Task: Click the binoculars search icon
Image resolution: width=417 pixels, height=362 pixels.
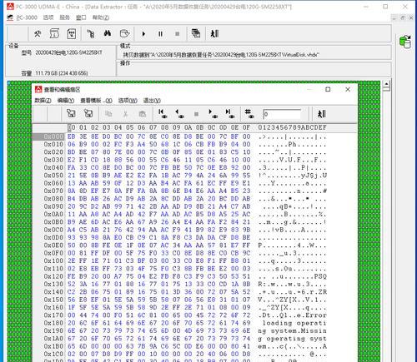Action: (108, 33)
